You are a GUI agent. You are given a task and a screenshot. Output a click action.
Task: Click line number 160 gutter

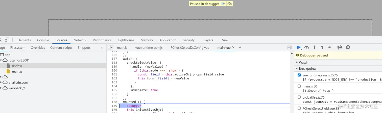114,70
